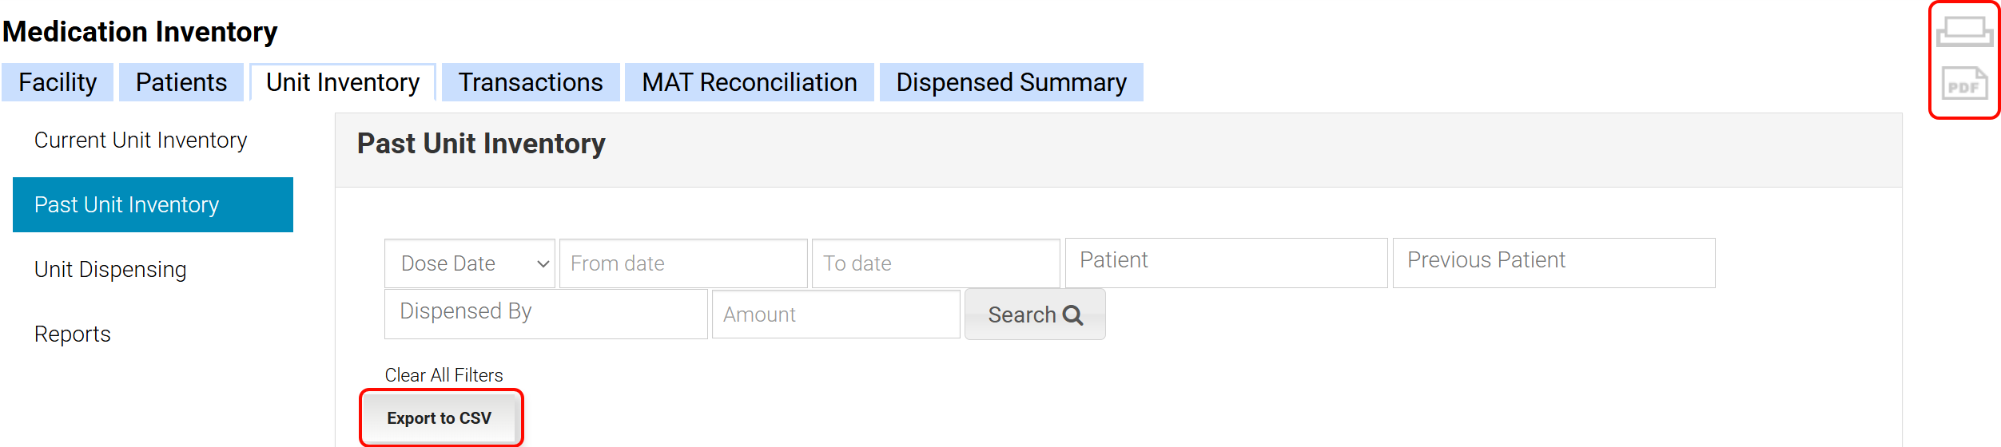This screenshot has width=2001, height=447.
Task: Go to the Transactions tab
Action: (531, 82)
